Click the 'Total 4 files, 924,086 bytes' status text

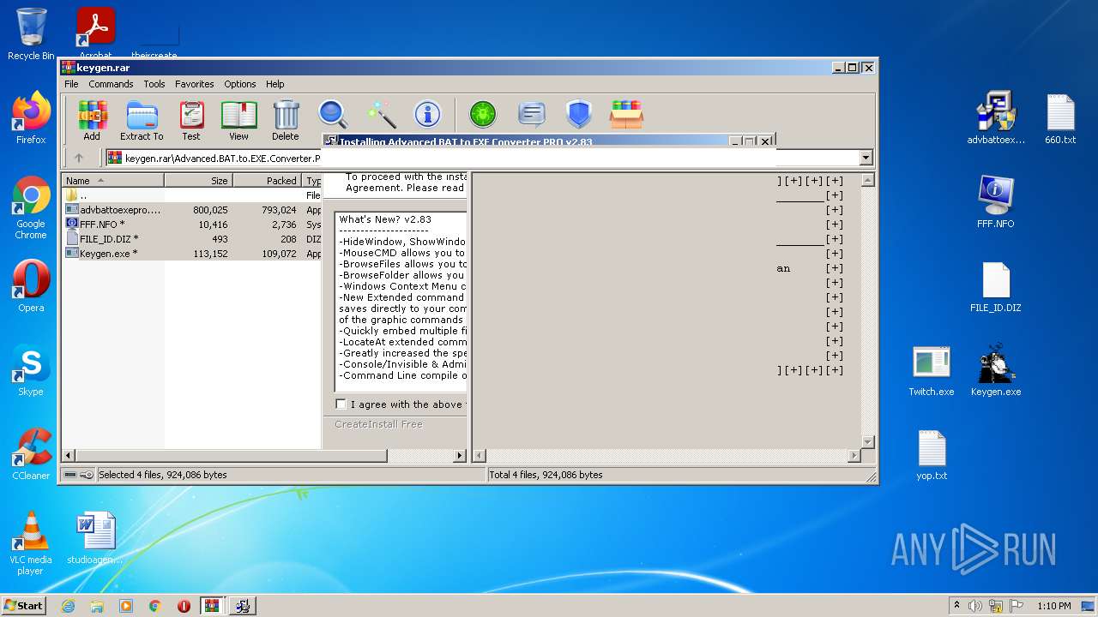546,475
